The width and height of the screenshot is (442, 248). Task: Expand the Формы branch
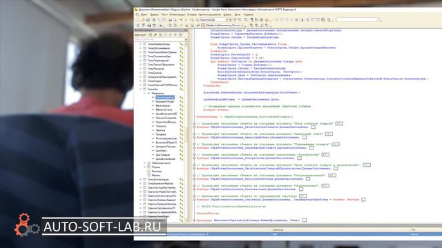pyautogui.click(x=145, y=167)
